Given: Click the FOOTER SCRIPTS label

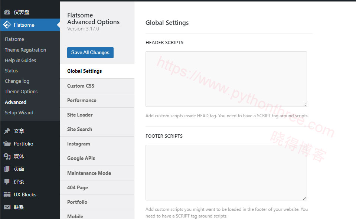Looking at the screenshot, I should coord(164,136).
